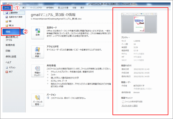The height and width of the screenshot is (119, 173).
Task: Click the red 終了 icon
Action: tap(7, 72)
